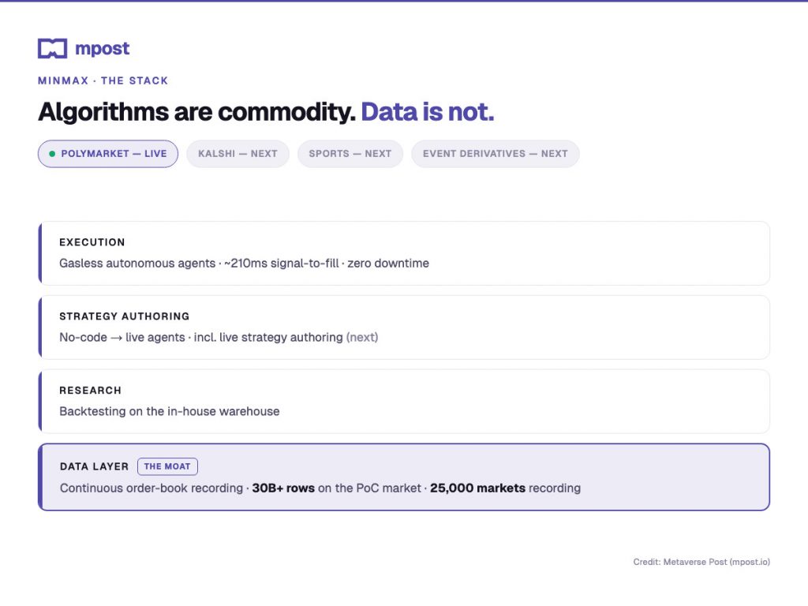
Task: Click the THE MOAT badge
Action: pyautogui.click(x=167, y=466)
